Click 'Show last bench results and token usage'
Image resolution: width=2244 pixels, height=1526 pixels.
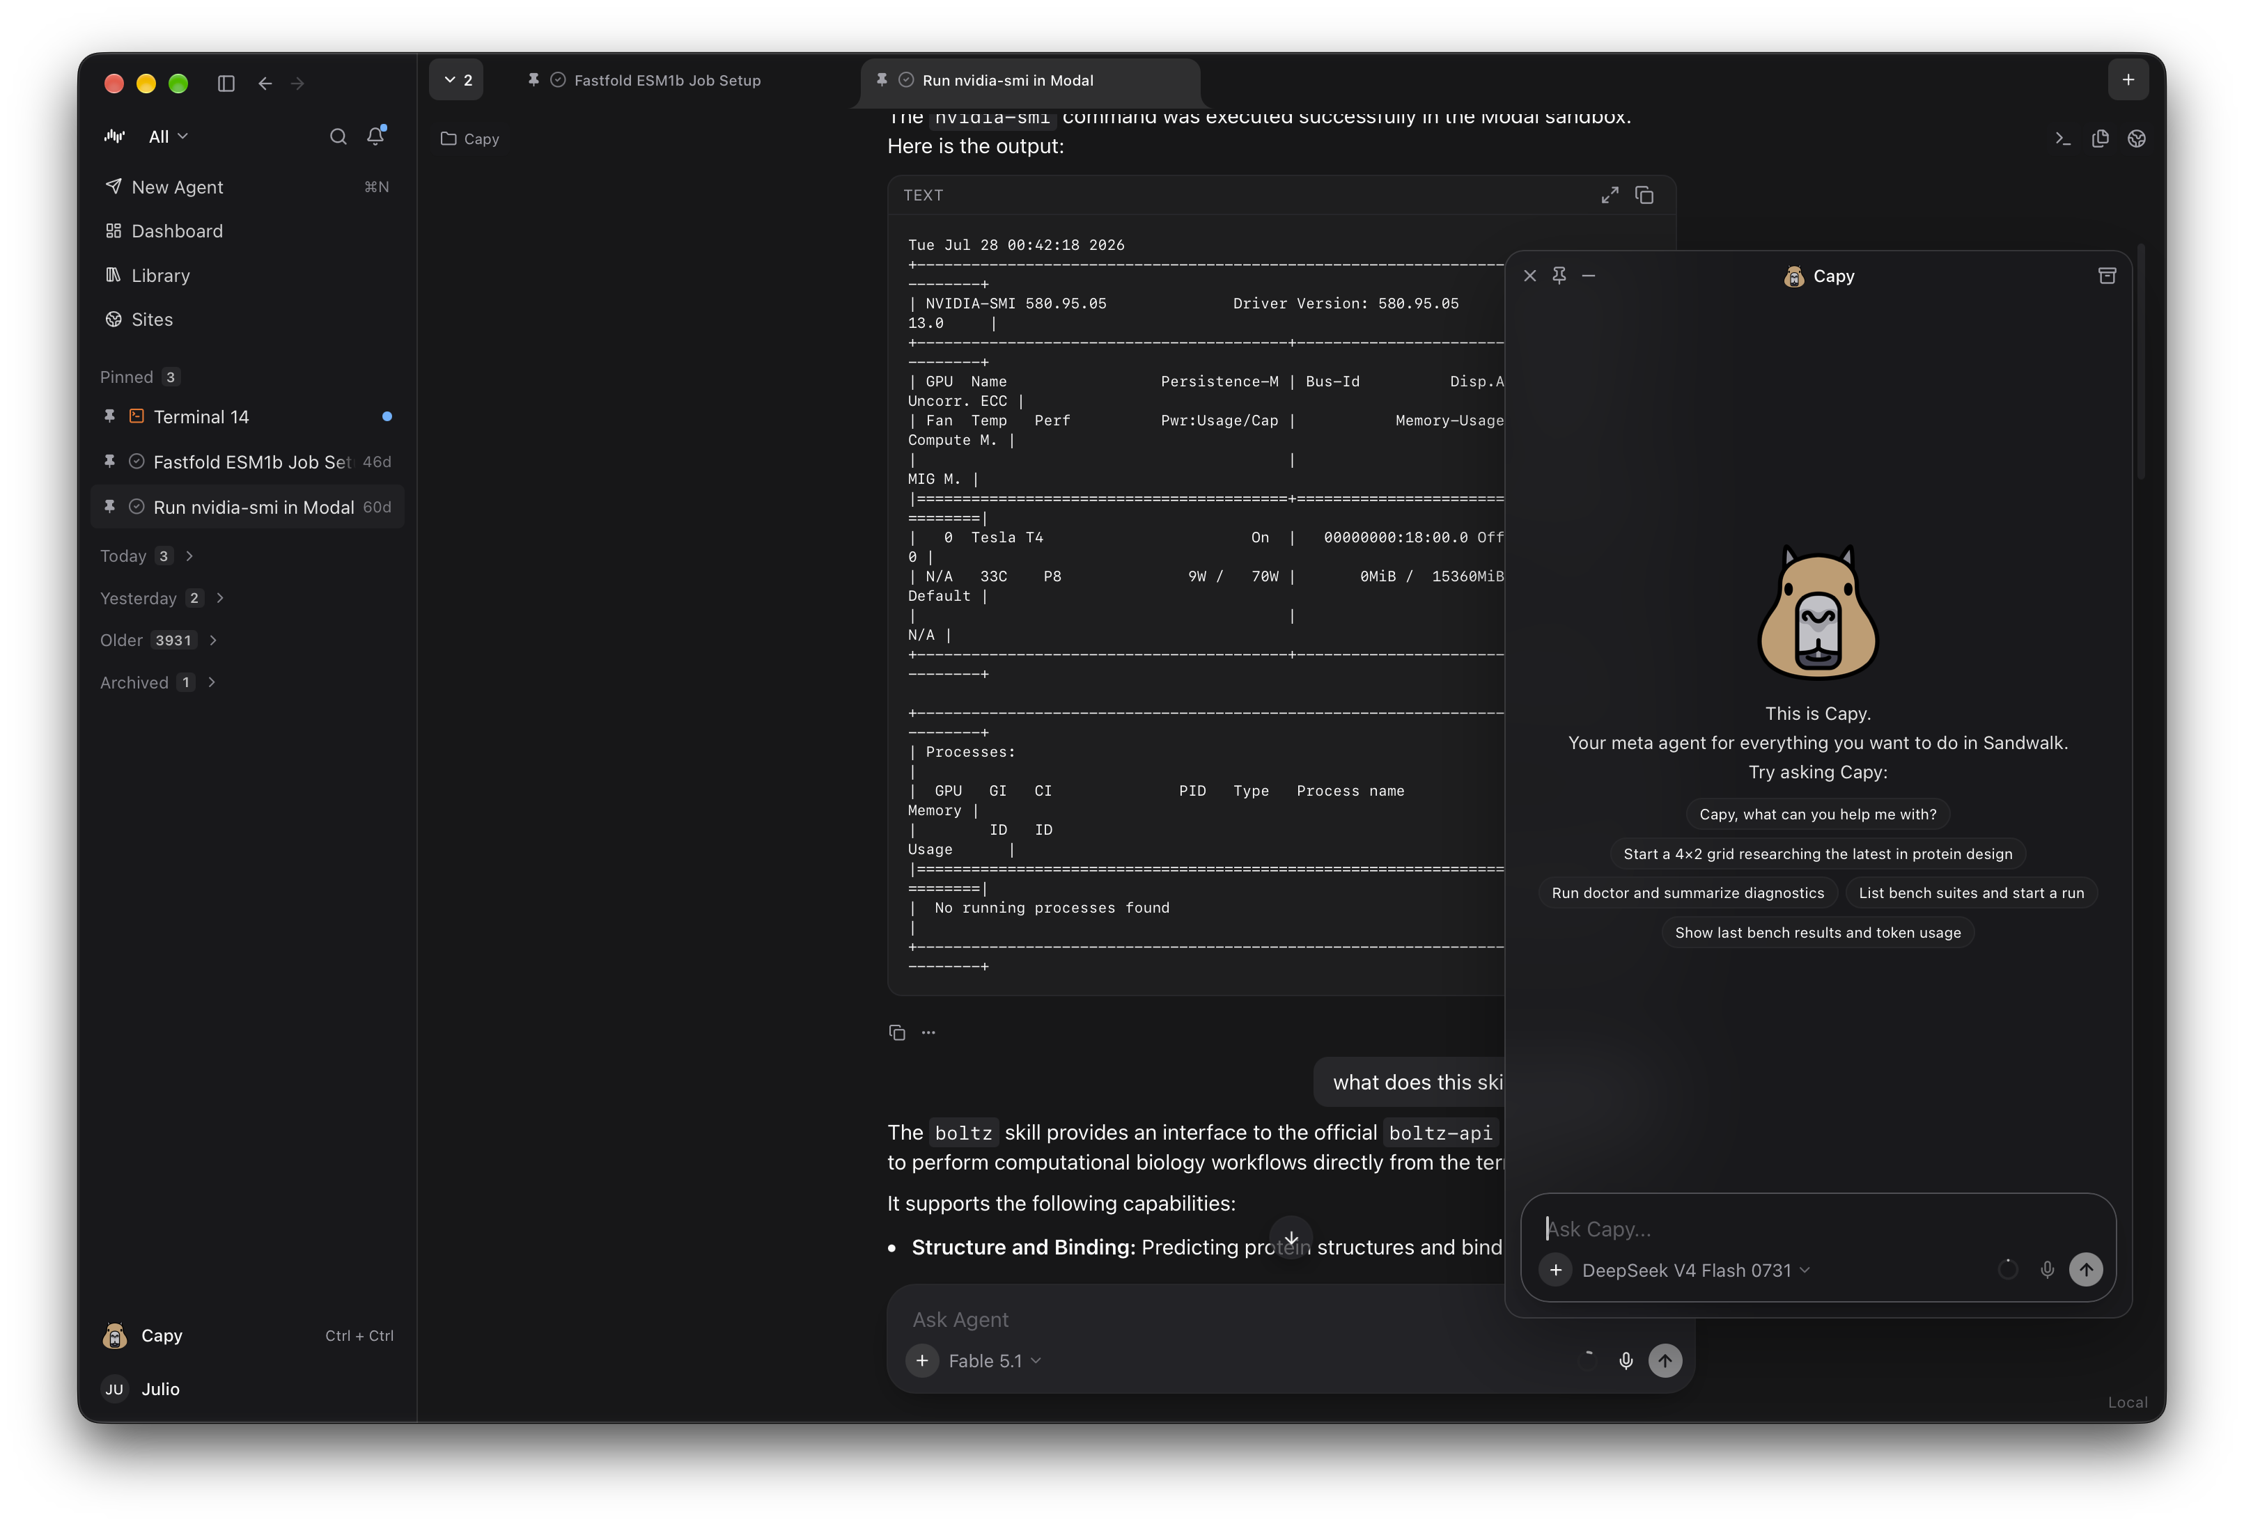(x=1817, y=932)
